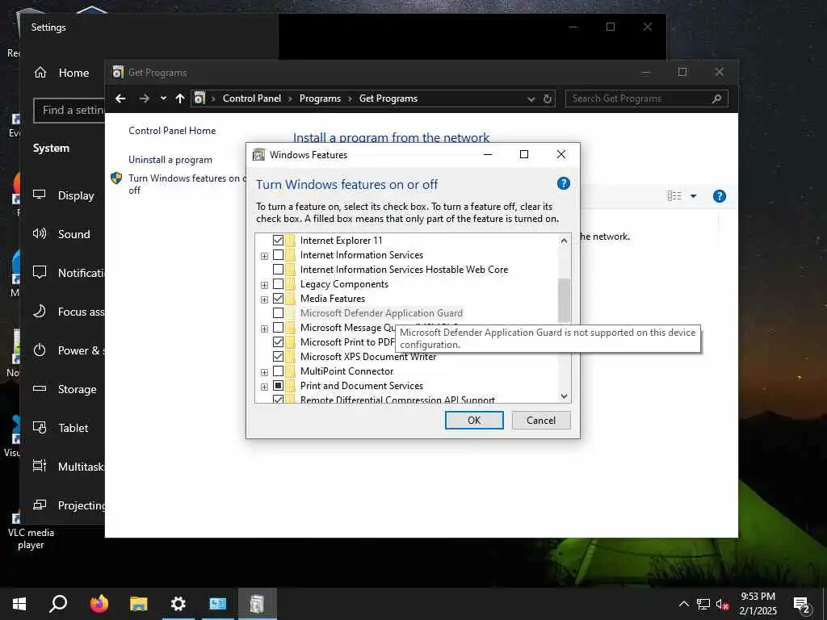Uncheck Microsoft Print to PDF
Screen dimensions: 827x620
click(278, 342)
